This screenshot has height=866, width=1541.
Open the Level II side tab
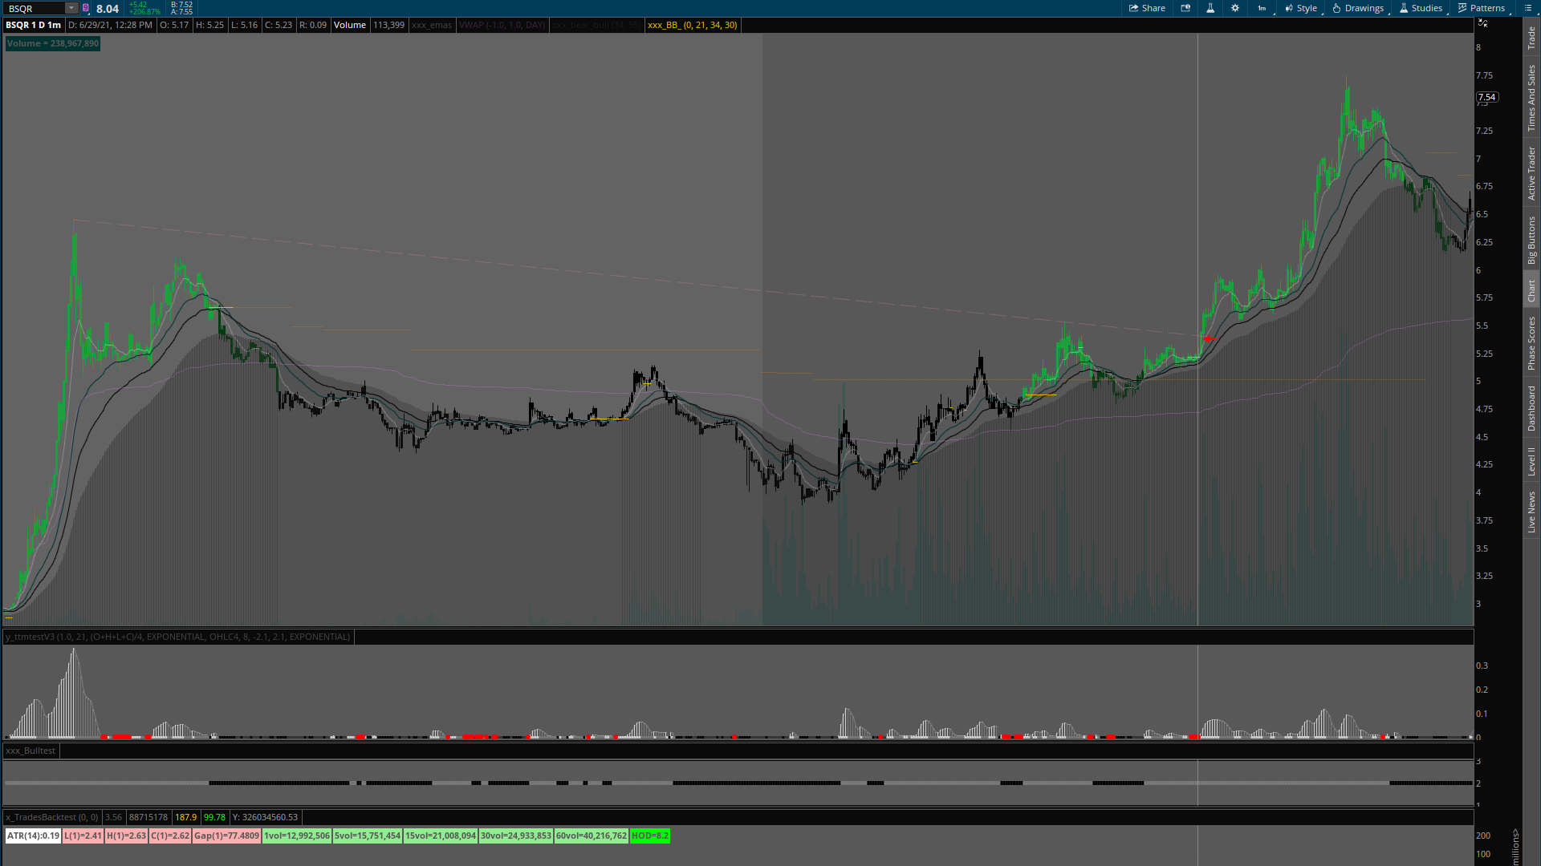click(x=1531, y=461)
